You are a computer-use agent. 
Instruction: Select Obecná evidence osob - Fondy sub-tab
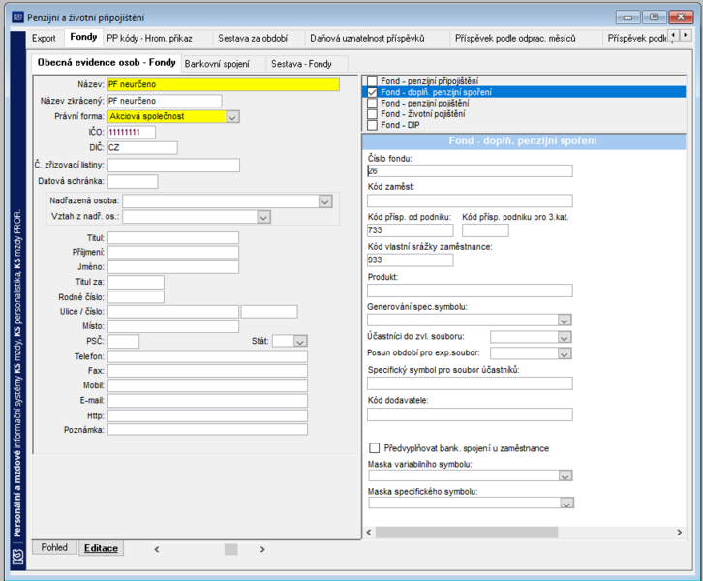107,62
